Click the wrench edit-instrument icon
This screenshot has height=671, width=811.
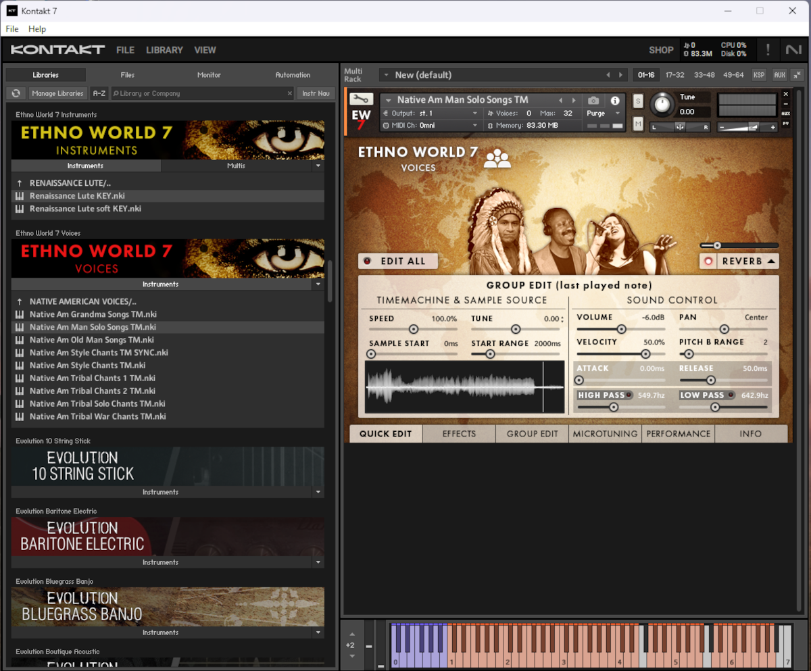[x=361, y=99]
